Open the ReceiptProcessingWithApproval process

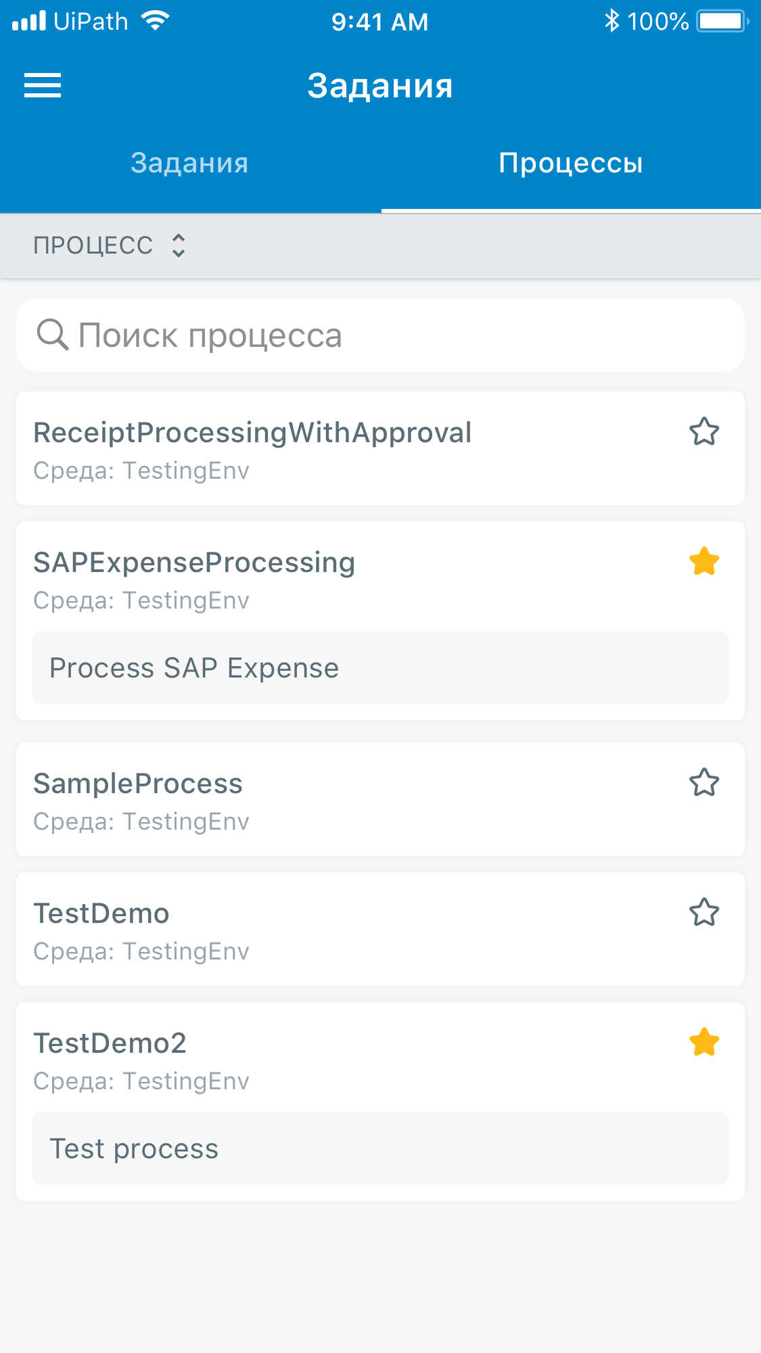(380, 448)
